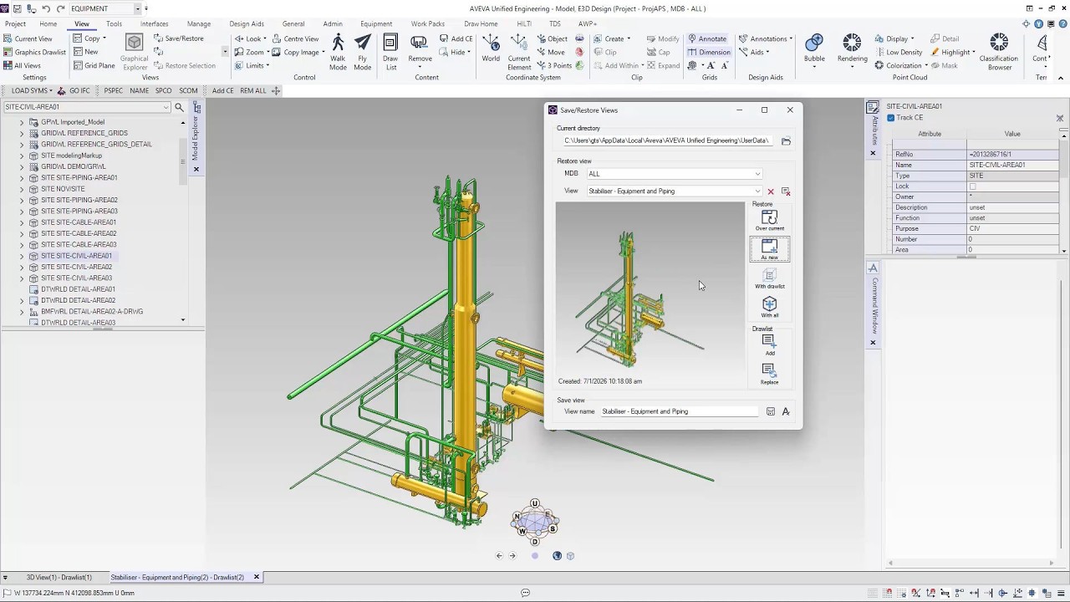Click the All Views button
The width and height of the screenshot is (1070, 602).
pyautogui.click(x=22, y=65)
